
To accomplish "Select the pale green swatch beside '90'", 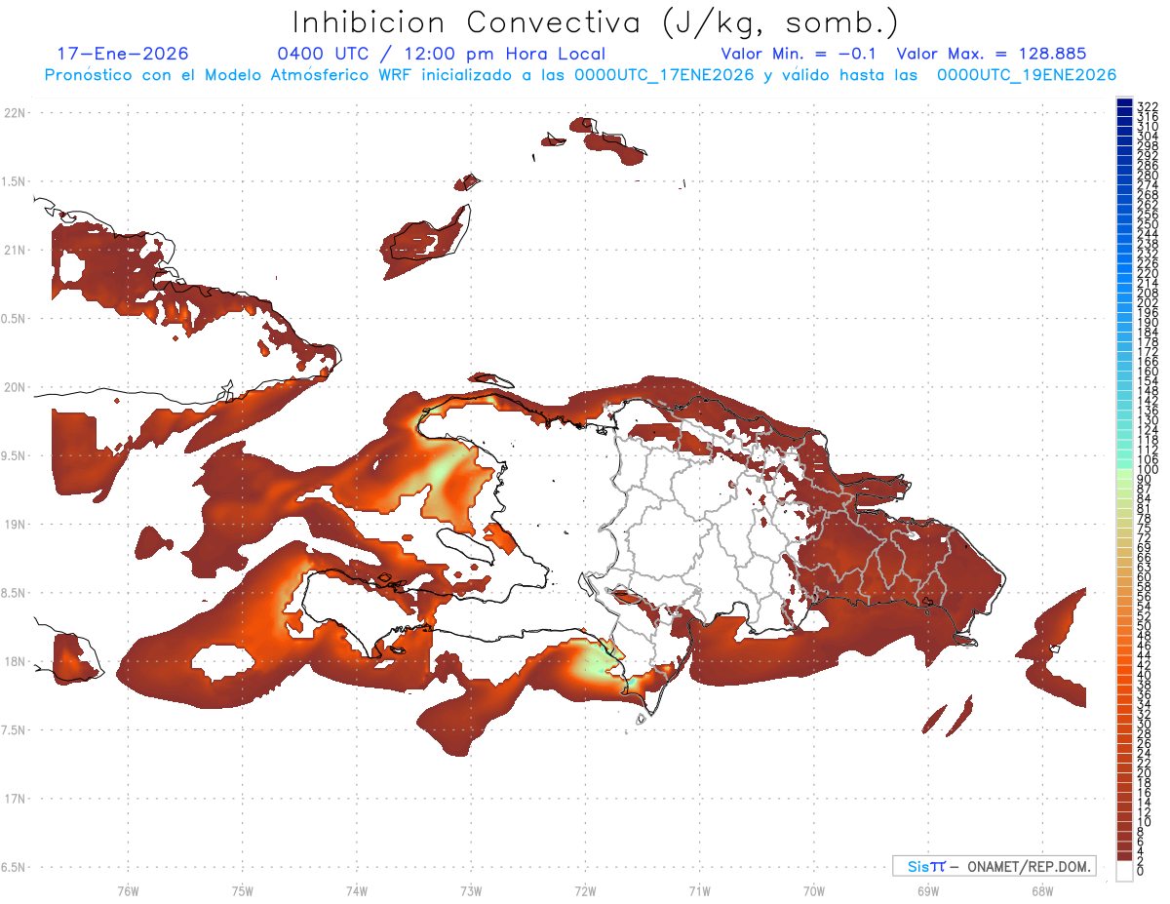I will 1124,475.
